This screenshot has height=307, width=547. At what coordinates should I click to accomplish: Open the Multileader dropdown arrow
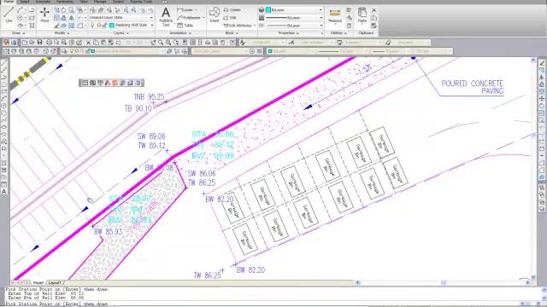tap(203, 18)
